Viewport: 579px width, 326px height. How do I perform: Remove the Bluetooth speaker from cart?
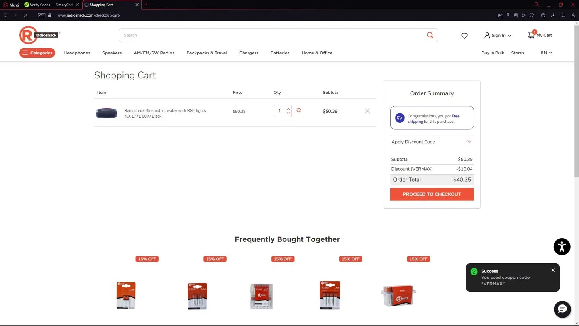pyautogui.click(x=367, y=111)
